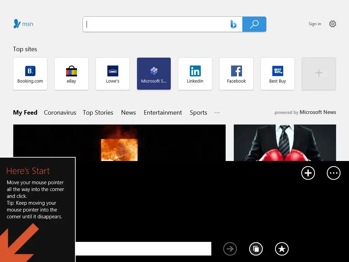The width and height of the screenshot is (349, 262).
Task: Open LinkedIn top site tile
Action: [x=195, y=74]
